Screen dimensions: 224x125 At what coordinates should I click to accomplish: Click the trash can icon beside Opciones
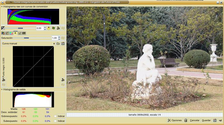pyautogui.click(x=186, y=121)
